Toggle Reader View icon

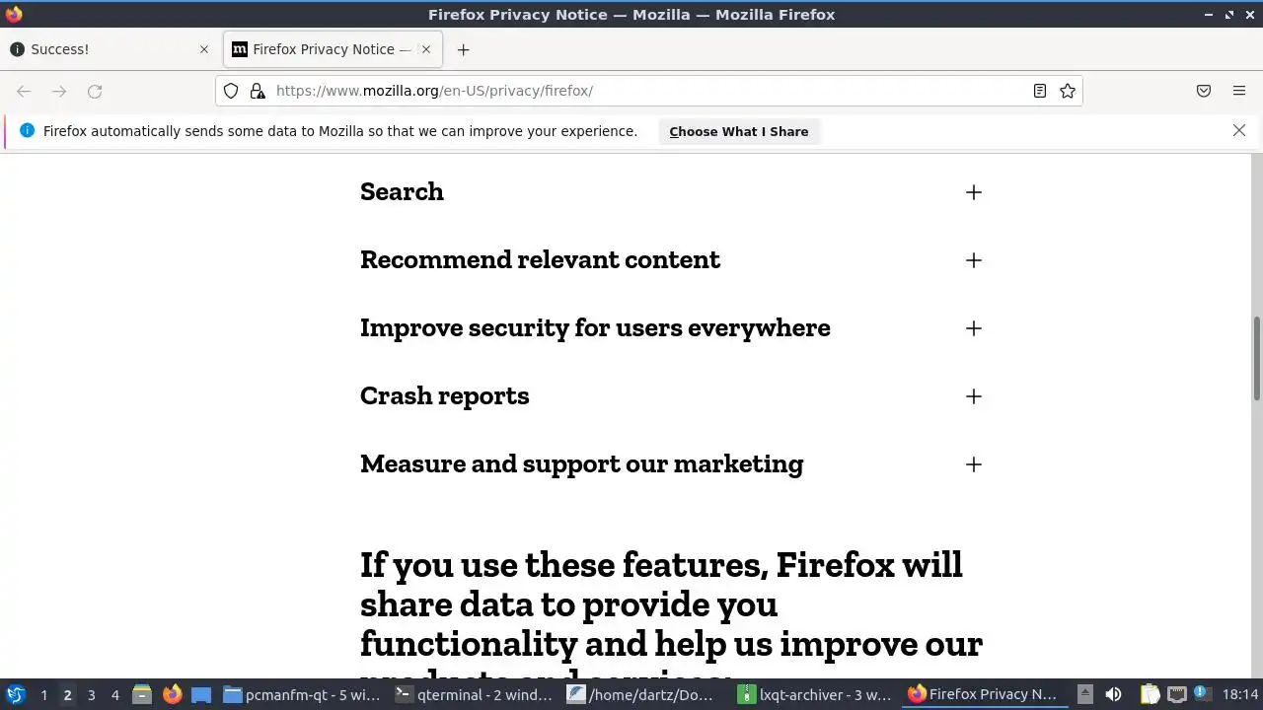click(x=1039, y=91)
